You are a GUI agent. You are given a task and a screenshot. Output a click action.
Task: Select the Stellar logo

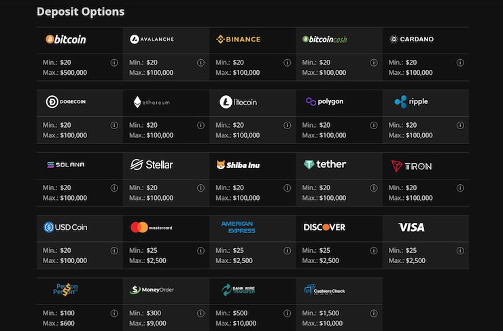[x=152, y=164]
